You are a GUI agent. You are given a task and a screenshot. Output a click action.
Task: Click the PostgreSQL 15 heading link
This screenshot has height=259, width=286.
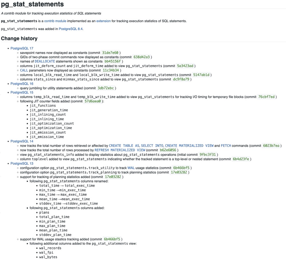22,93
